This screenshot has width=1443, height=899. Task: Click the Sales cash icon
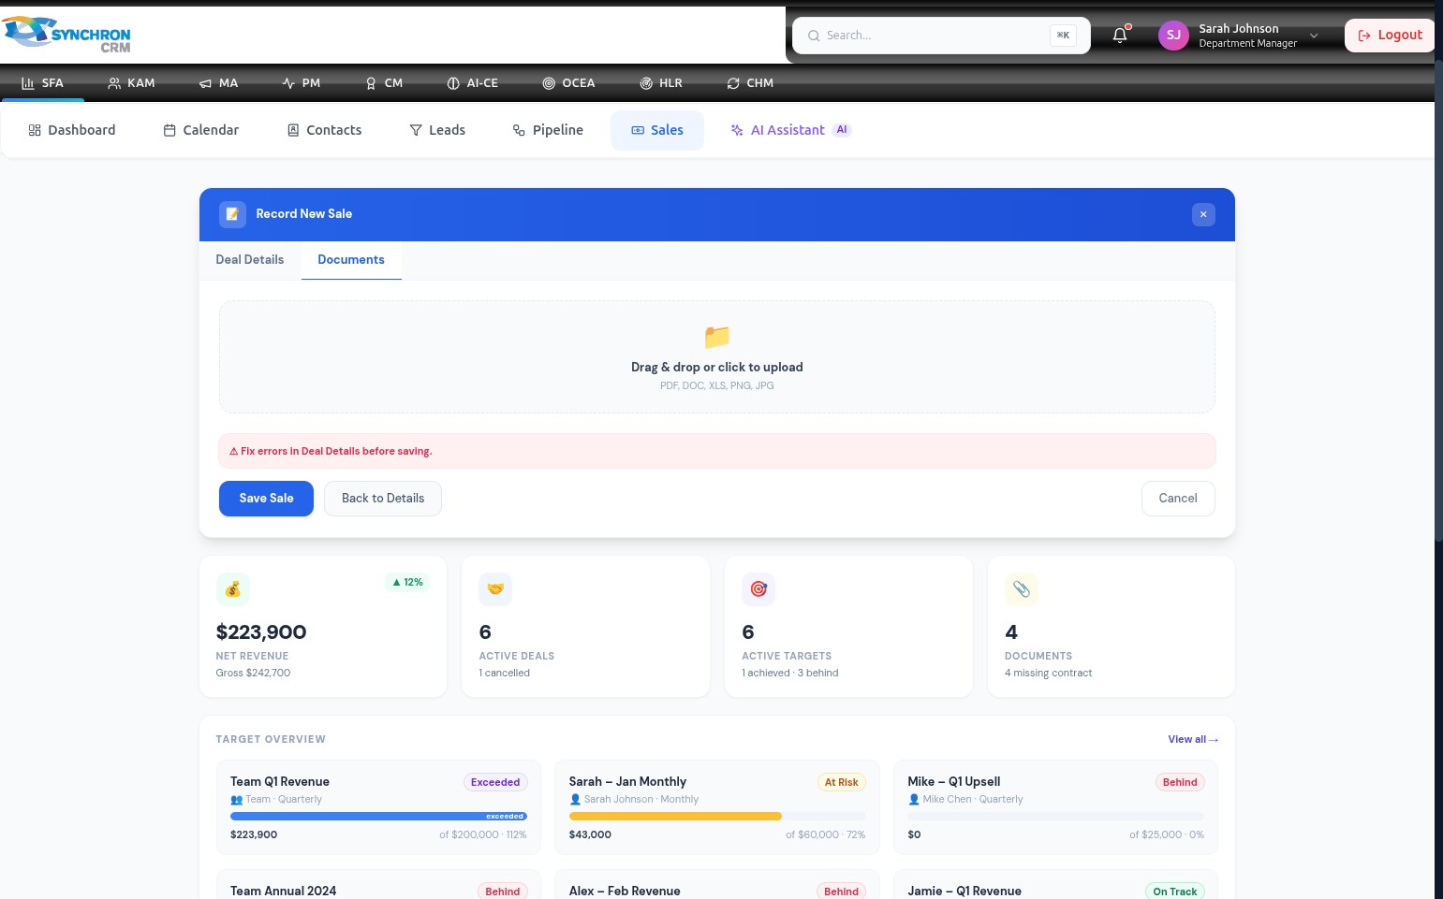coord(638,130)
